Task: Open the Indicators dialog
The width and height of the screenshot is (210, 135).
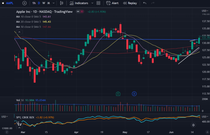Action: click(x=79, y=3)
